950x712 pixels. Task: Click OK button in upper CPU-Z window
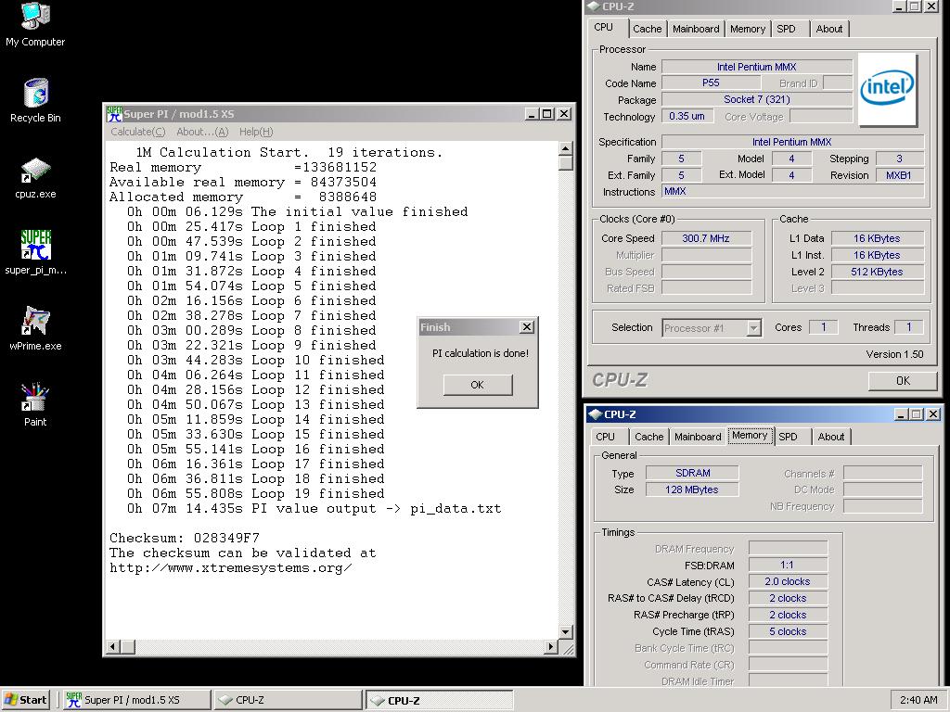click(x=903, y=381)
